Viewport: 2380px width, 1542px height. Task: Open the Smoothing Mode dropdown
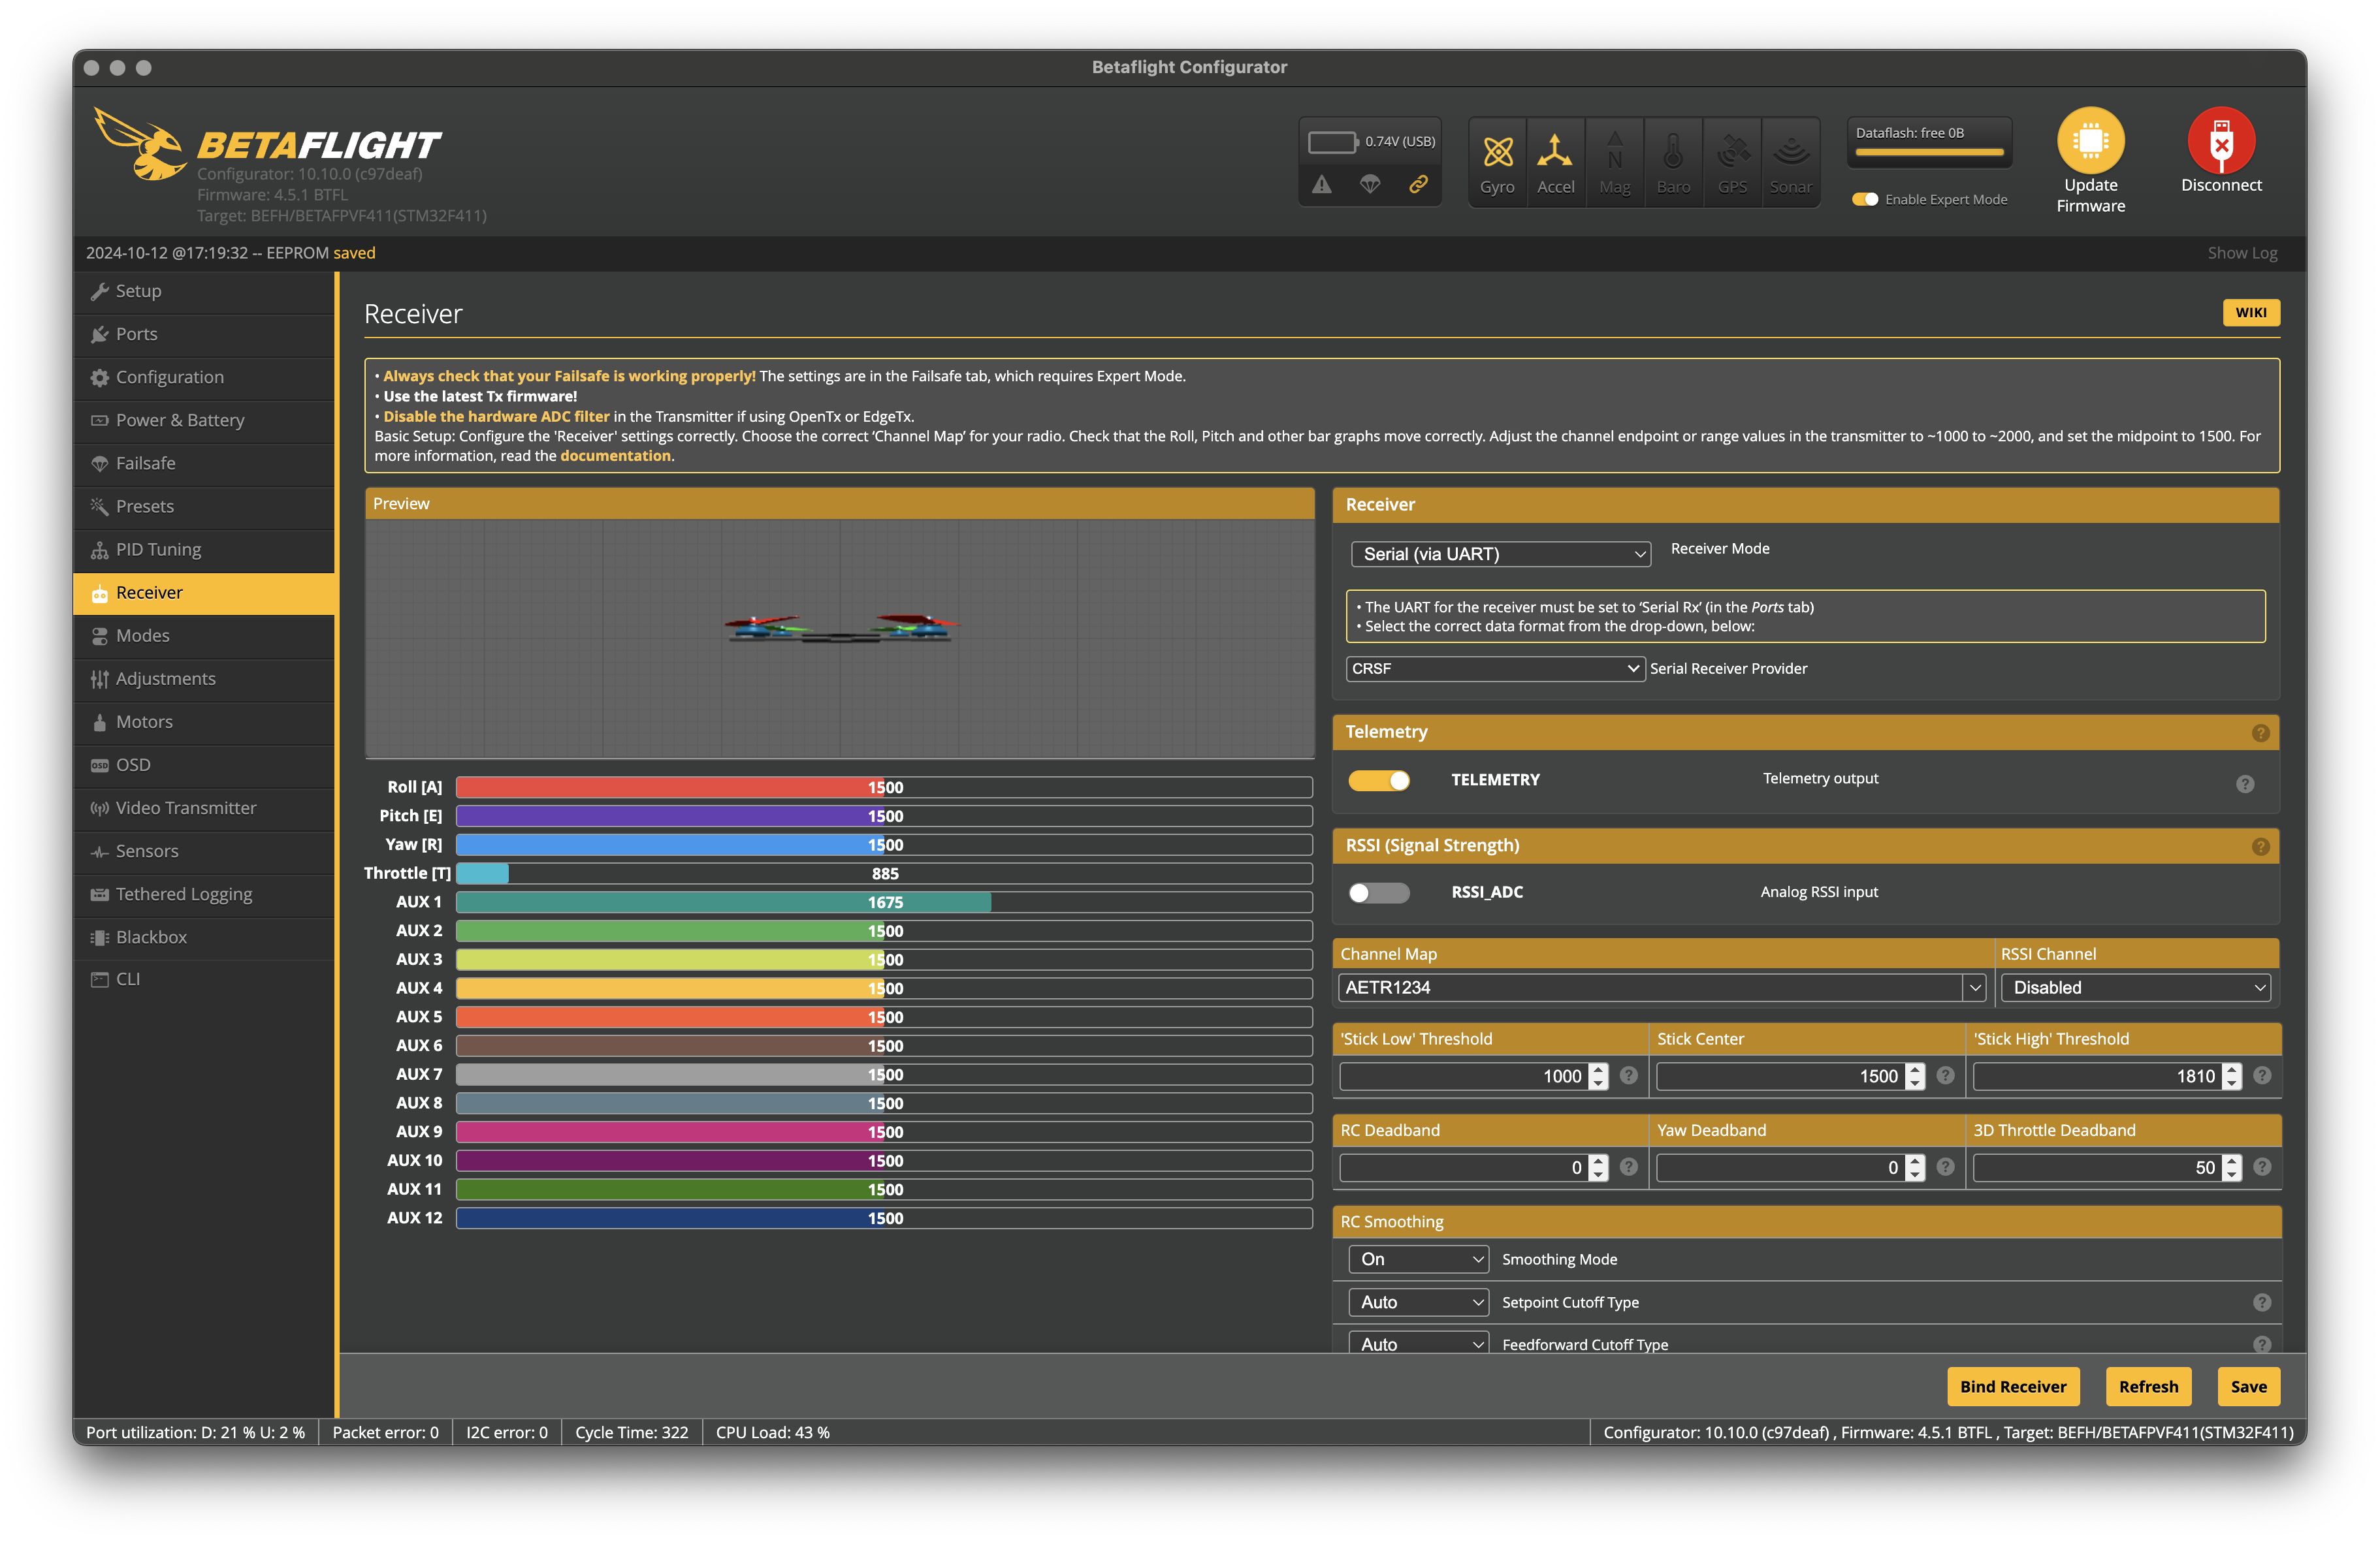(1419, 1259)
